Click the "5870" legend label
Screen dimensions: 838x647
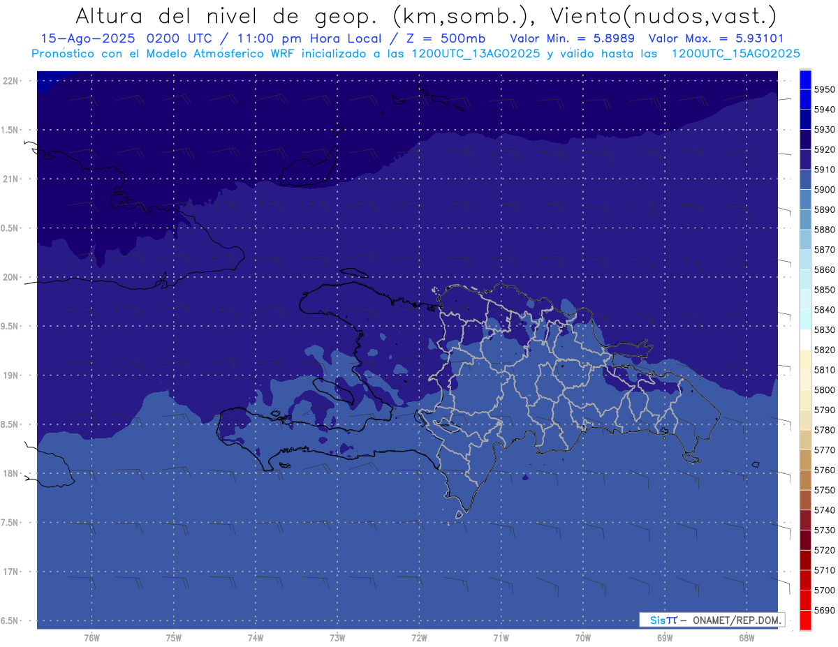[x=824, y=250]
